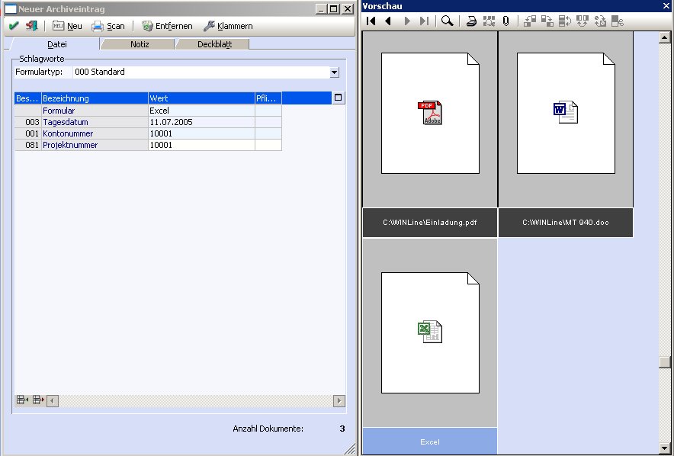Click the Pfli... column header
674x456 pixels.
pyautogui.click(x=268, y=98)
